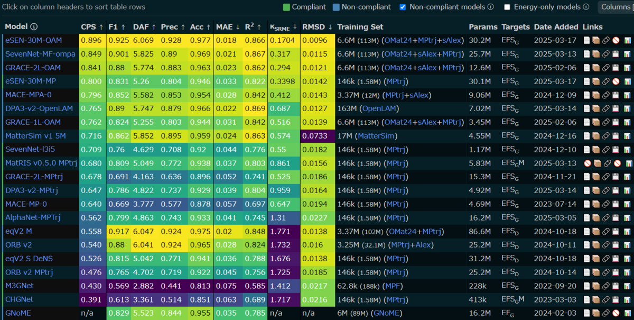Sort by Params column header

483,26
